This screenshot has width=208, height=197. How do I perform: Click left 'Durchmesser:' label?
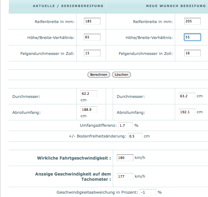coord(26,97)
